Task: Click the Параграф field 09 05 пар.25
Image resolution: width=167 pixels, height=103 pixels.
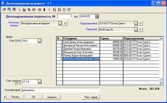Action: click(116, 30)
